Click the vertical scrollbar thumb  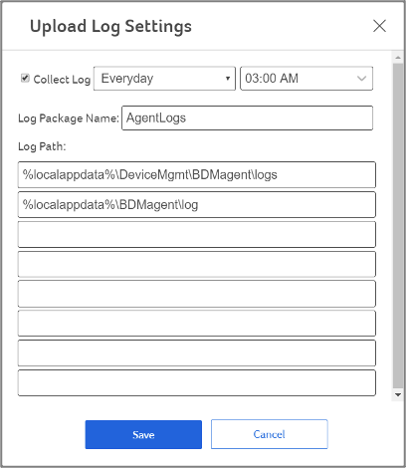tap(398, 226)
